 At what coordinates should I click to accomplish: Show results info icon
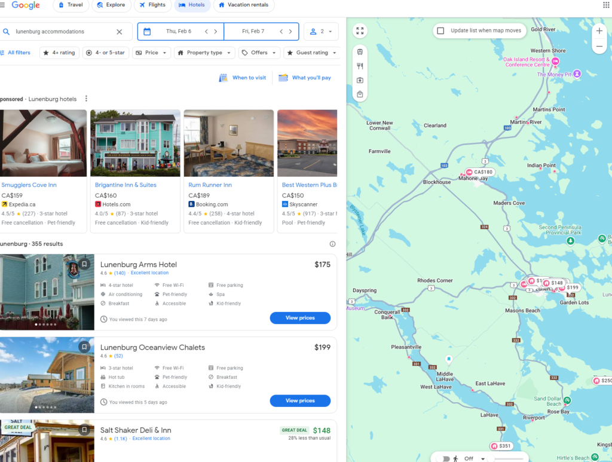(x=332, y=244)
